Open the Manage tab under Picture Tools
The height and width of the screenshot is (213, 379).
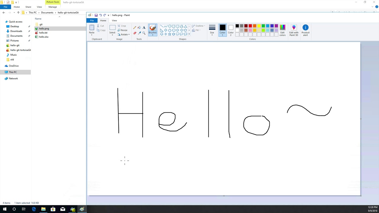coord(53,7)
